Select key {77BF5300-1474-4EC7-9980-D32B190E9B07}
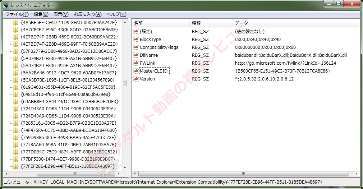 click(68, 159)
